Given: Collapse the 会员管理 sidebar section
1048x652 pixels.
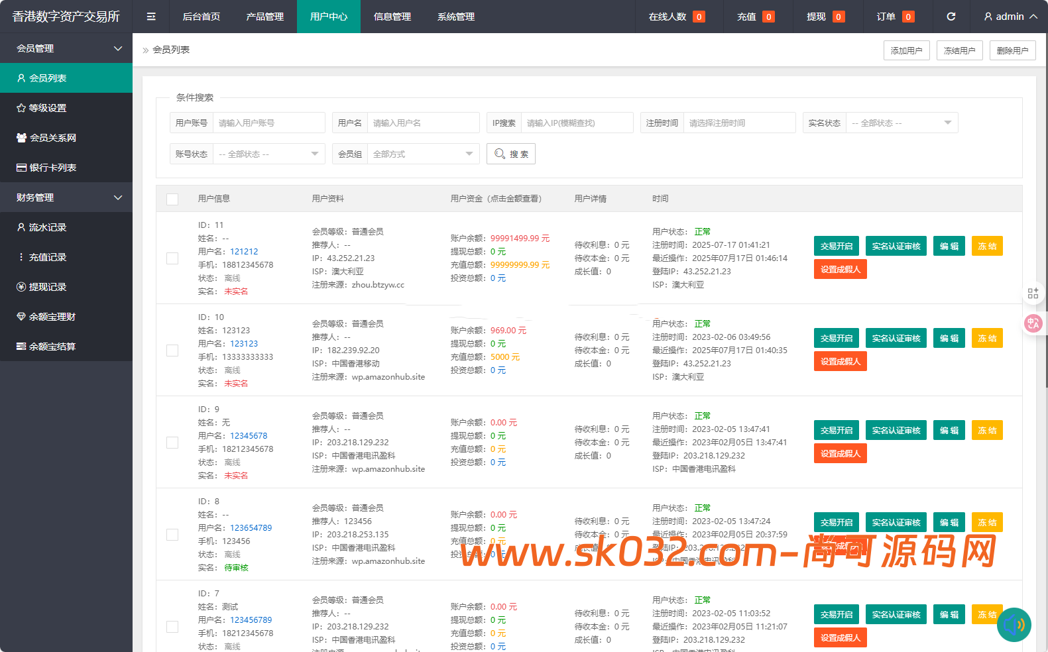Looking at the screenshot, I should [66, 48].
